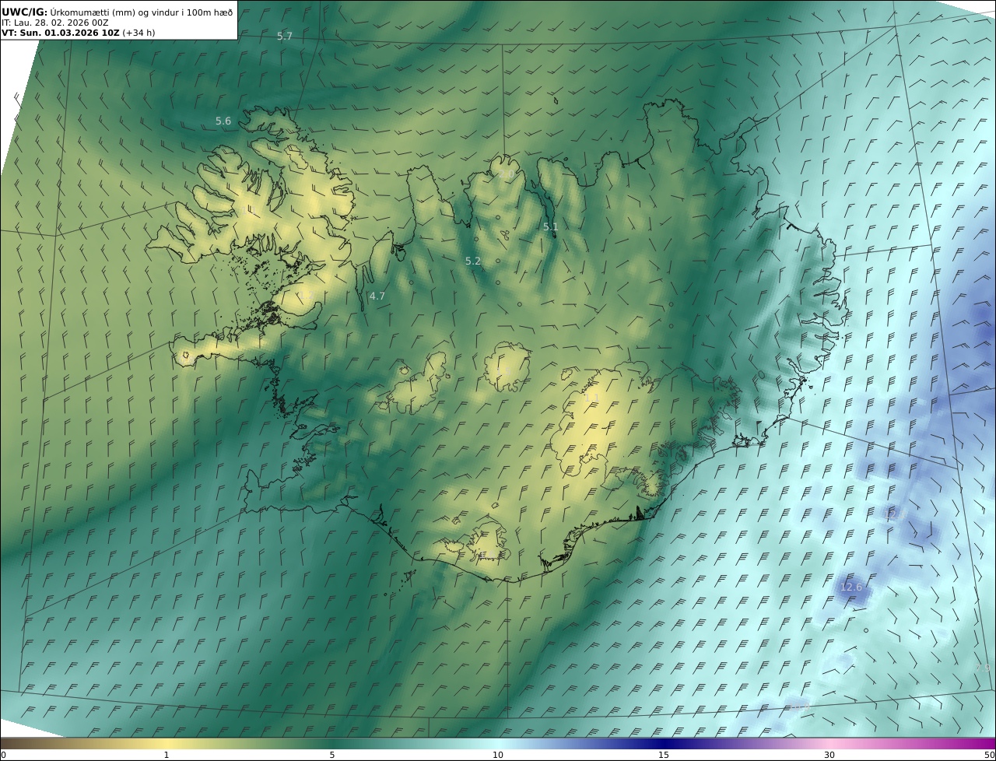Viewport: 996px width, 761px height.
Task: Select the 5.1 value label in north Iceland
Action: [551, 227]
